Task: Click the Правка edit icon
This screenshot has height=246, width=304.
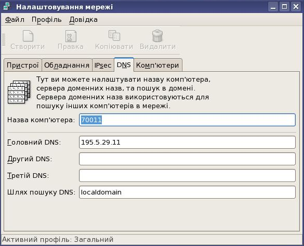Action: point(71,36)
